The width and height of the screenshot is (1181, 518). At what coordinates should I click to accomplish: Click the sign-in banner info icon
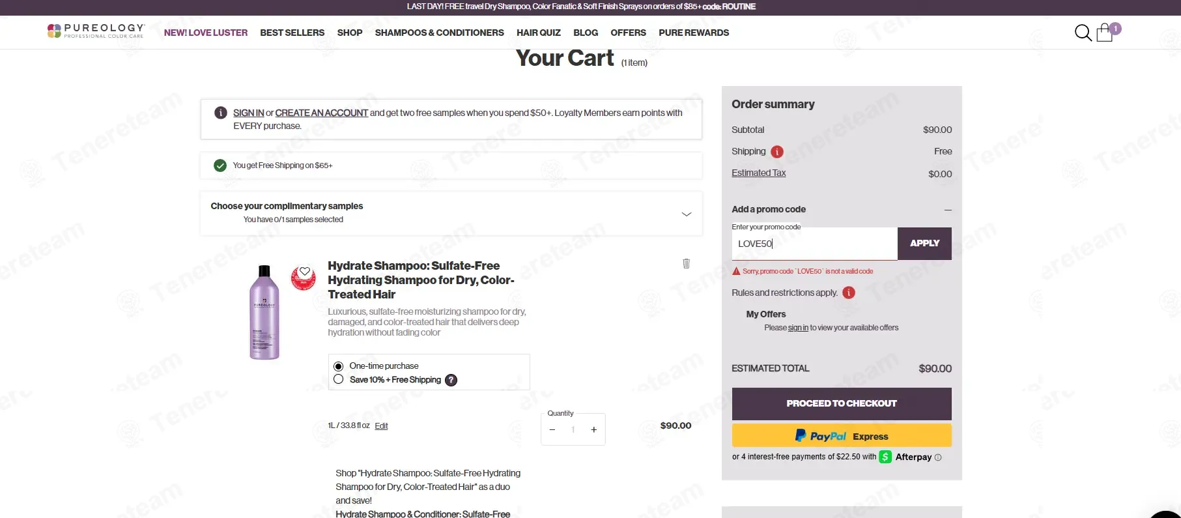pyautogui.click(x=221, y=113)
